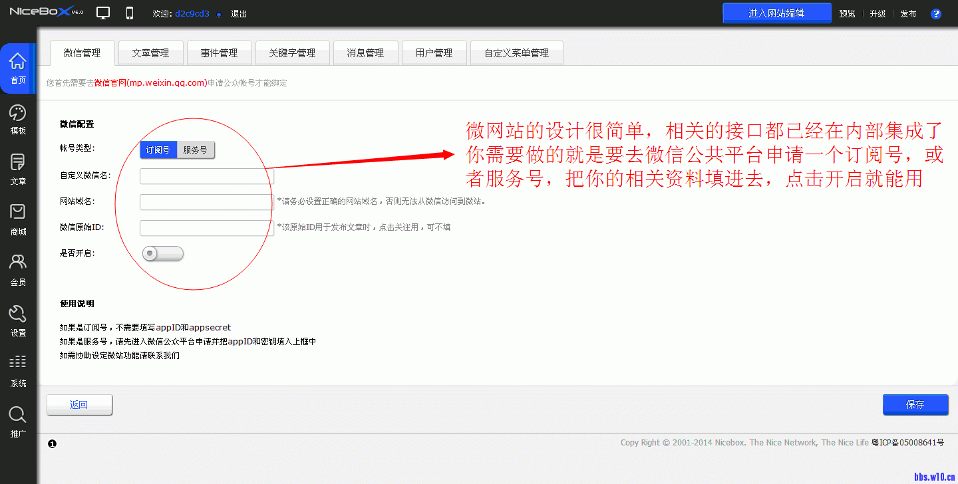Switch to the 用户管理 tab

pos(434,53)
